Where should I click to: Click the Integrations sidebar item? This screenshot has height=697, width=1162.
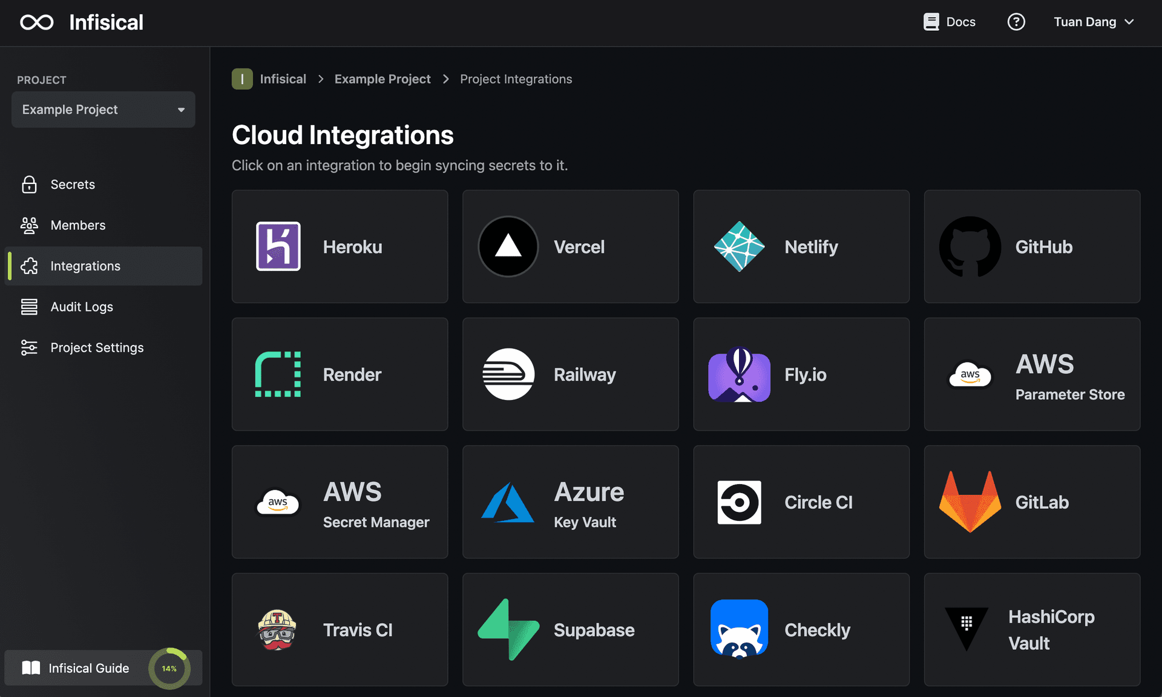tap(85, 266)
